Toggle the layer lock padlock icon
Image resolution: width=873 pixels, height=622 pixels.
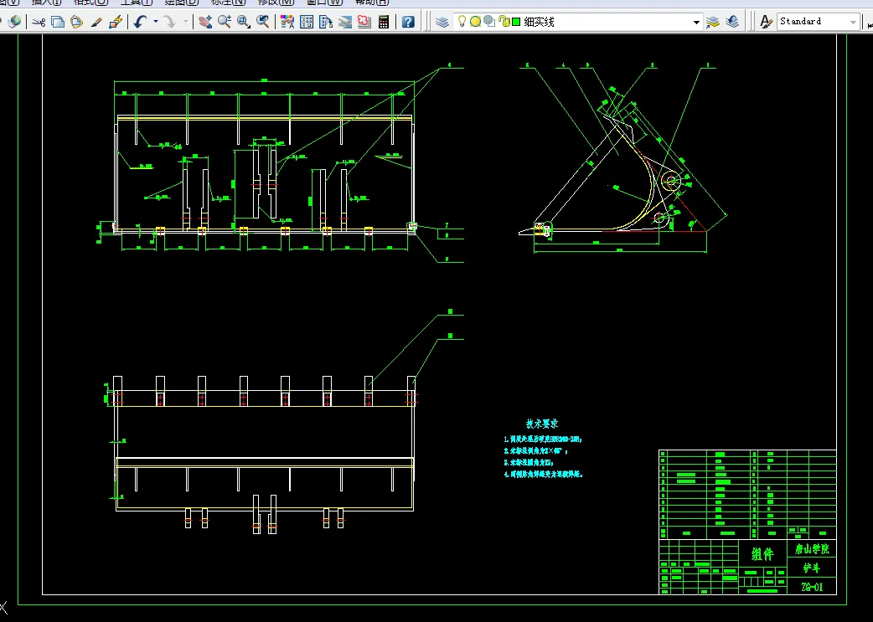coord(504,21)
